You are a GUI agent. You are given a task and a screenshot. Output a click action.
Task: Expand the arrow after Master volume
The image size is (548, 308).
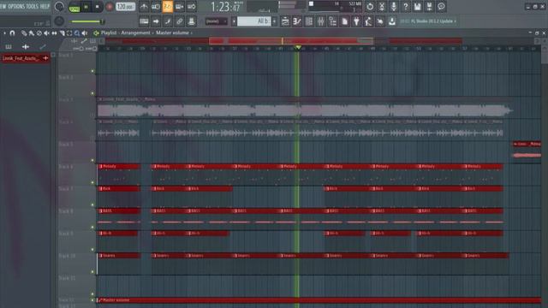click(191, 33)
